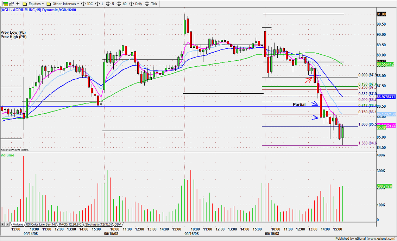
Task: Click the 87.50 price axis label
Action: 381,86
